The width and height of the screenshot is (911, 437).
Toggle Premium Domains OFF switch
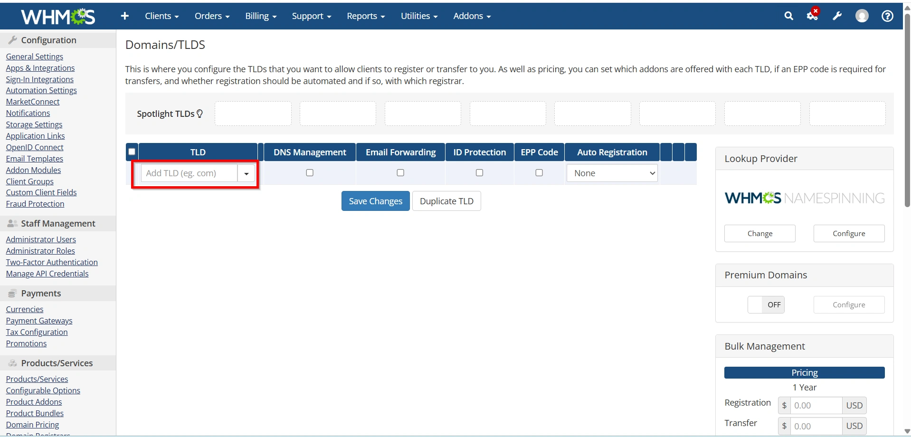(766, 305)
